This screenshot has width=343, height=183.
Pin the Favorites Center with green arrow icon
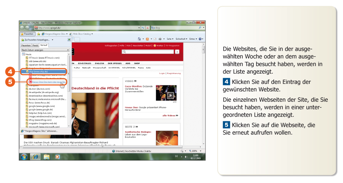(69, 39)
